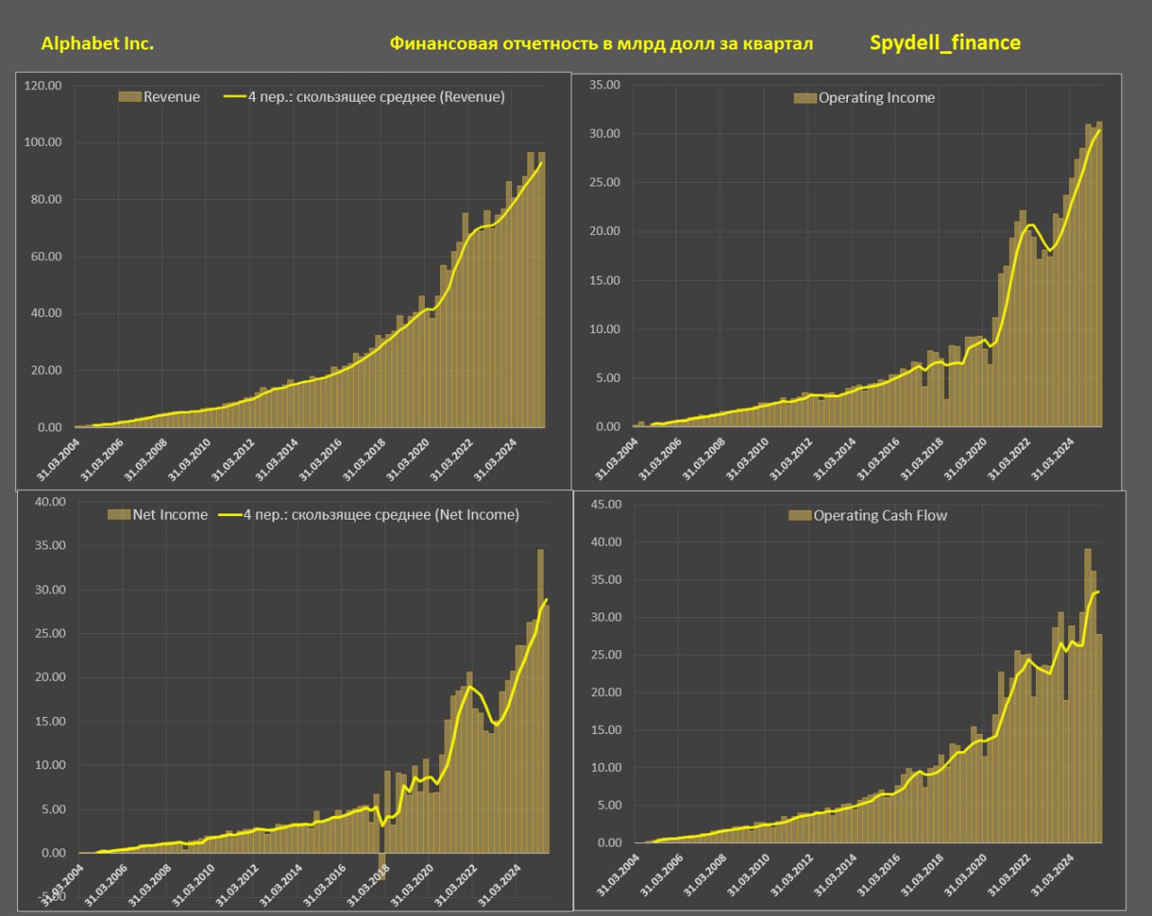Image resolution: width=1152 pixels, height=916 pixels.
Task: Click 31.03.2004 date label under Operating Income chart
Action: [x=616, y=458]
